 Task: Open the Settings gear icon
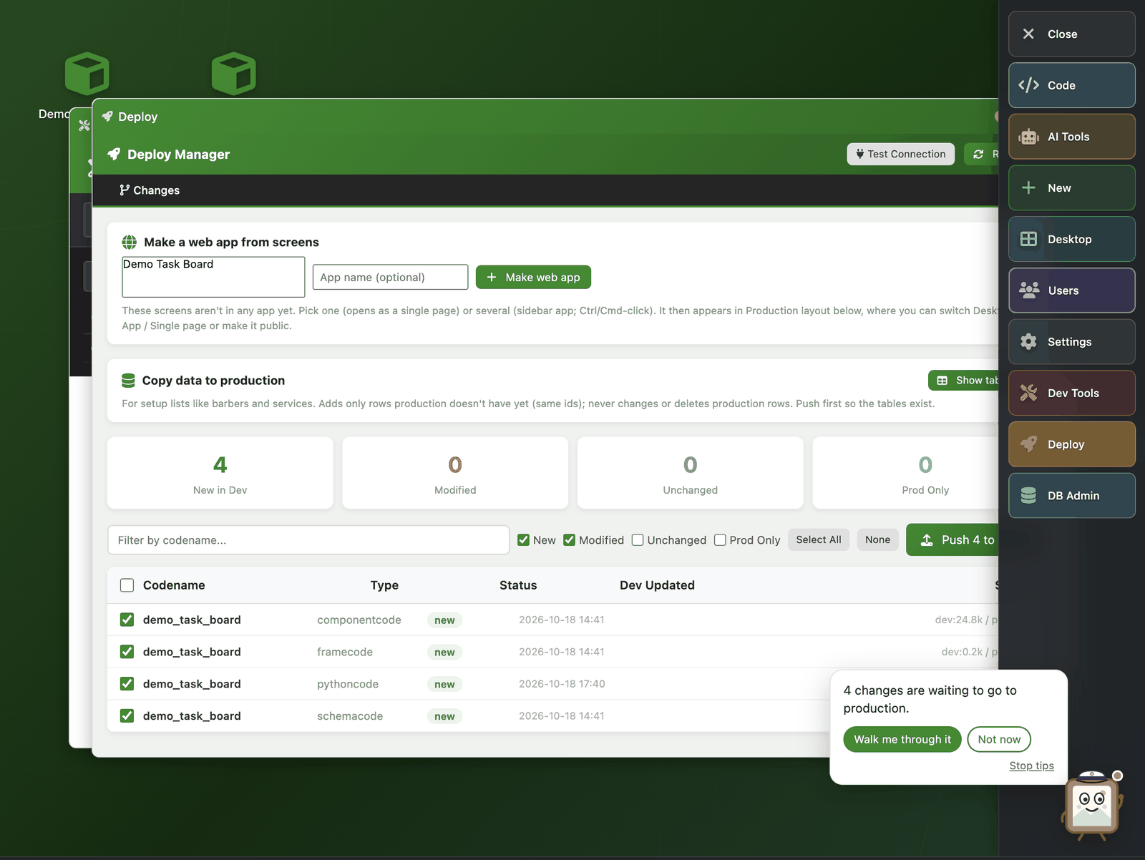point(1028,342)
